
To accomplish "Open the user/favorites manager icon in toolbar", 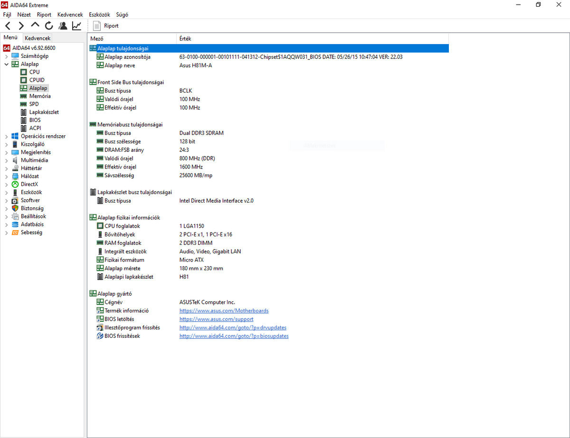I will (63, 26).
